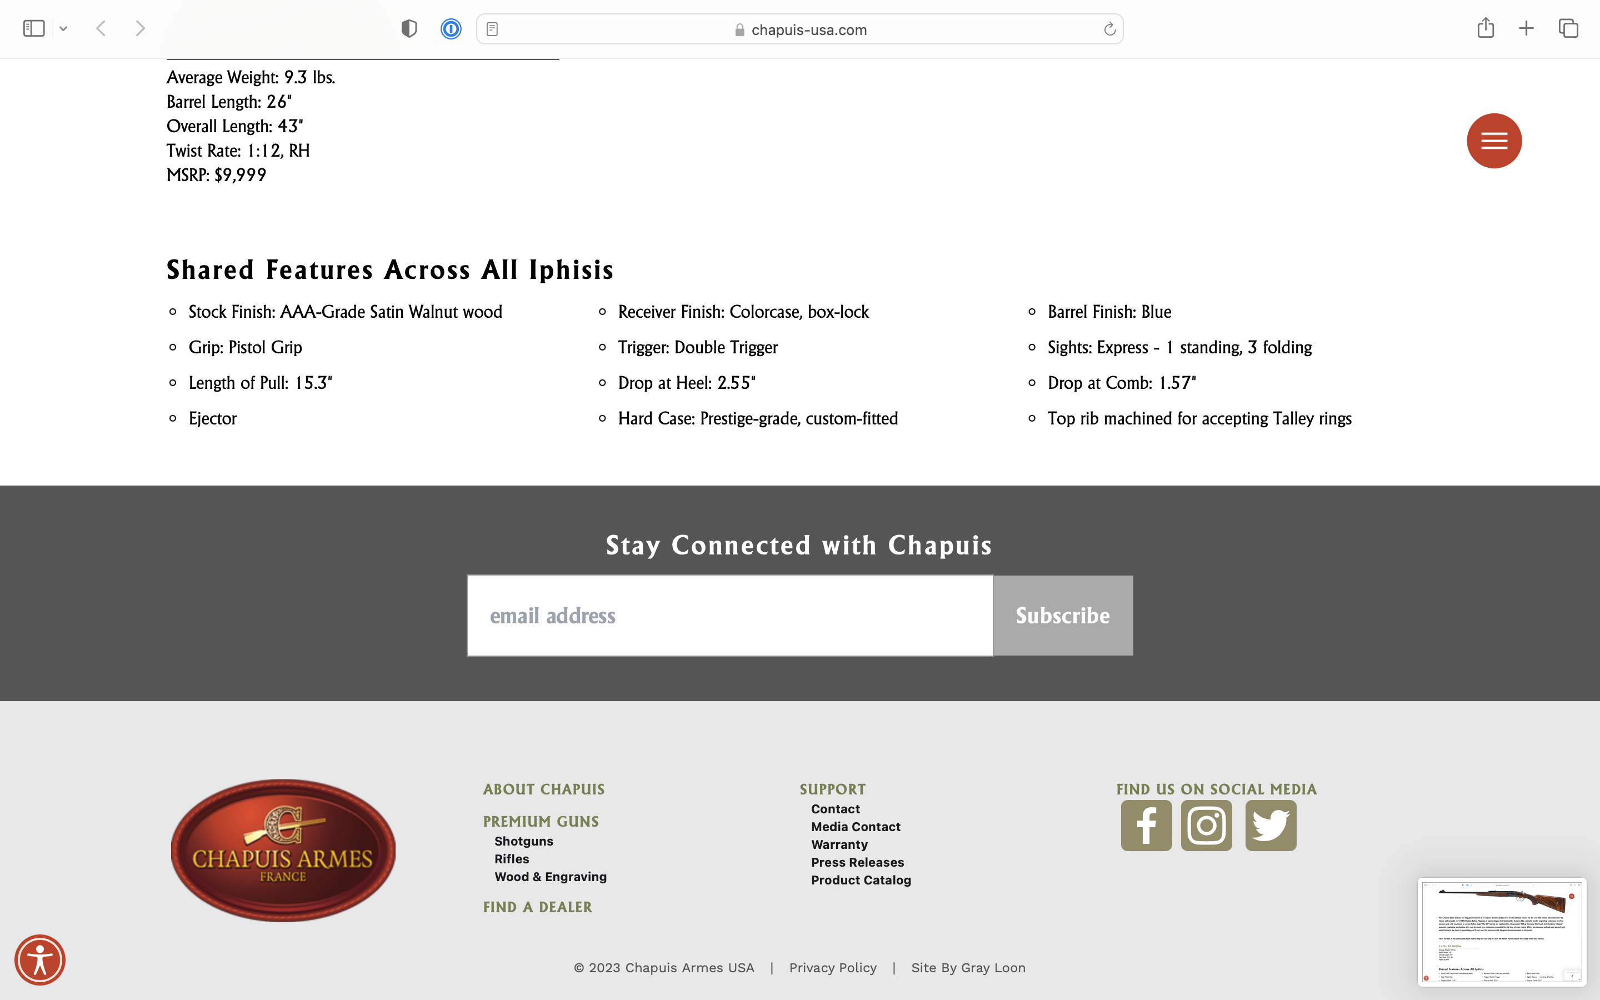The height and width of the screenshot is (1000, 1600).
Task: Click the Chapuis Armes France logo
Action: click(283, 851)
